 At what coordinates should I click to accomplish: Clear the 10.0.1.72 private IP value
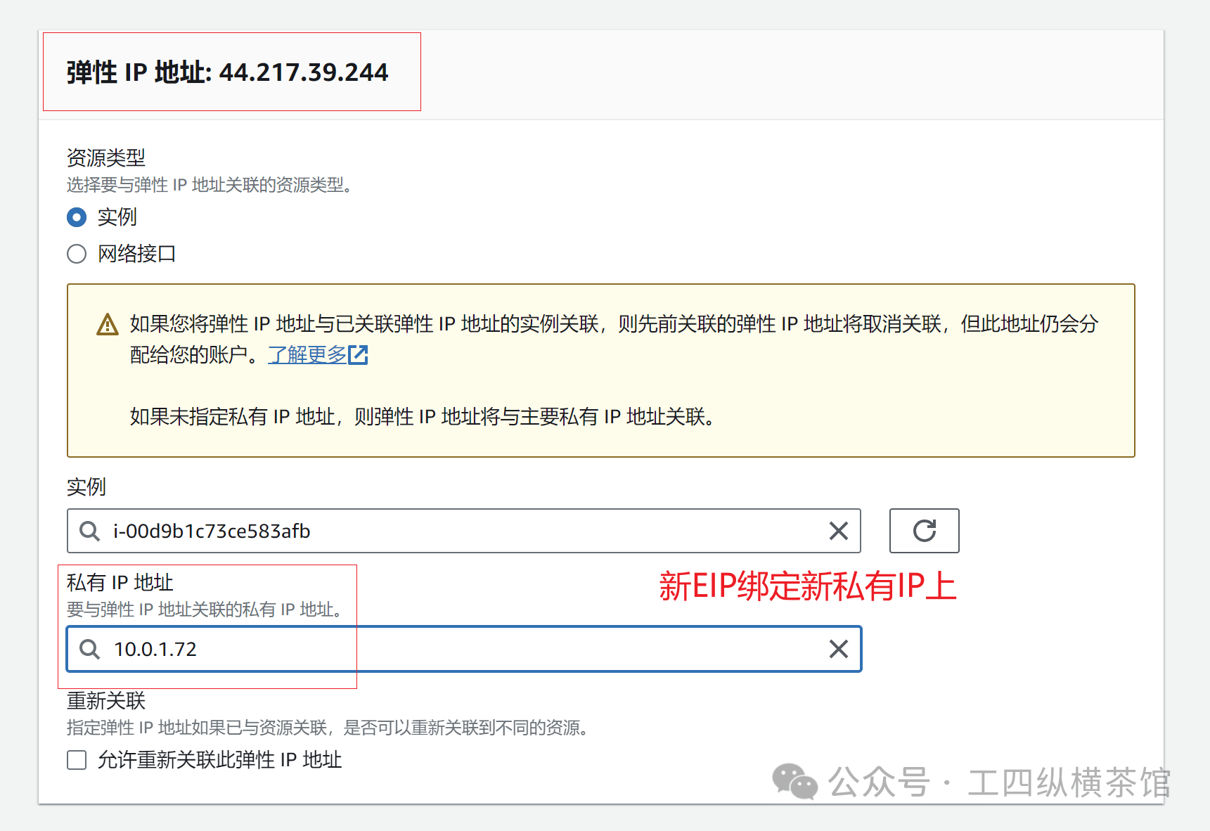click(x=838, y=649)
